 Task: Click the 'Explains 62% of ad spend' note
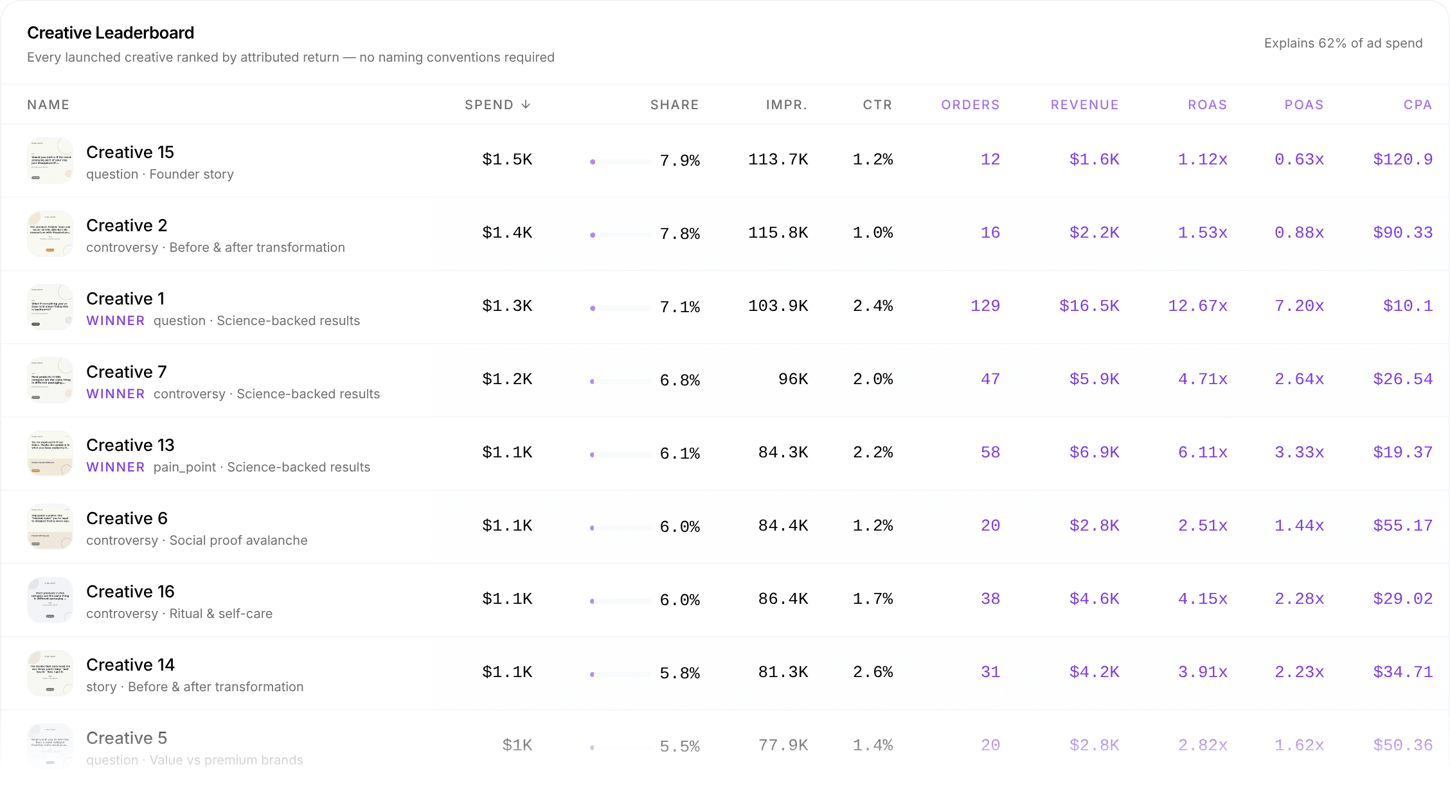click(x=1343, y=43)
